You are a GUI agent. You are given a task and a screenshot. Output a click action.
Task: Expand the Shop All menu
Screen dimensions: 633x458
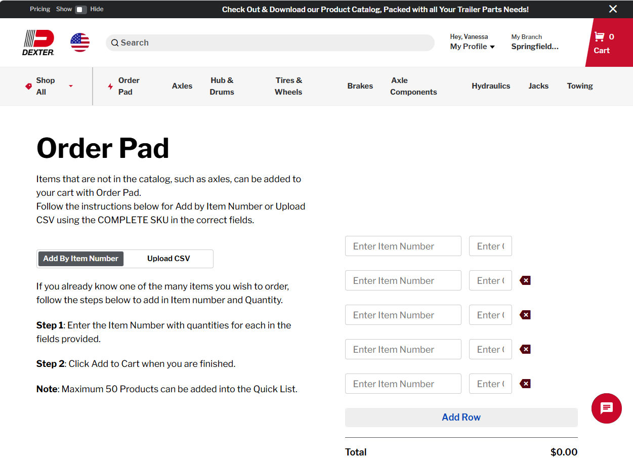click(49, 86)
